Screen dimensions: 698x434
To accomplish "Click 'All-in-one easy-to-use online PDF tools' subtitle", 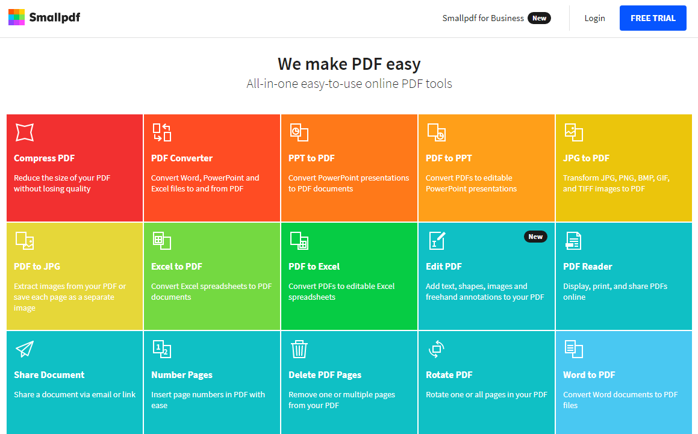I will (x=349, y=84).
